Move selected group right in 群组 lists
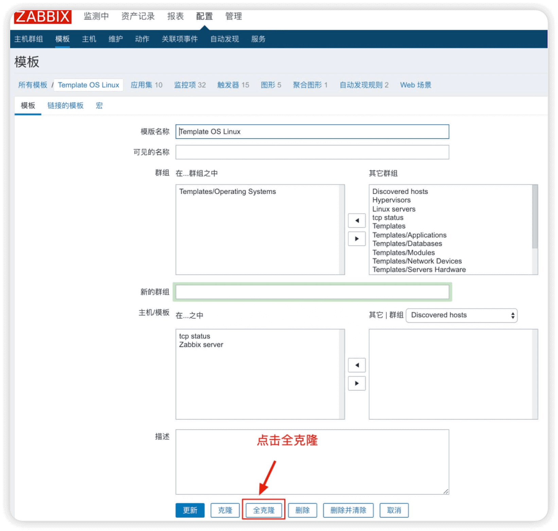Image resolution: width=558 pixels, height=531 pixels. click(356, 239)
